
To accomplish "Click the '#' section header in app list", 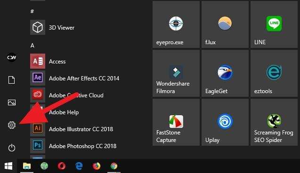I will (x=32, y=11).
